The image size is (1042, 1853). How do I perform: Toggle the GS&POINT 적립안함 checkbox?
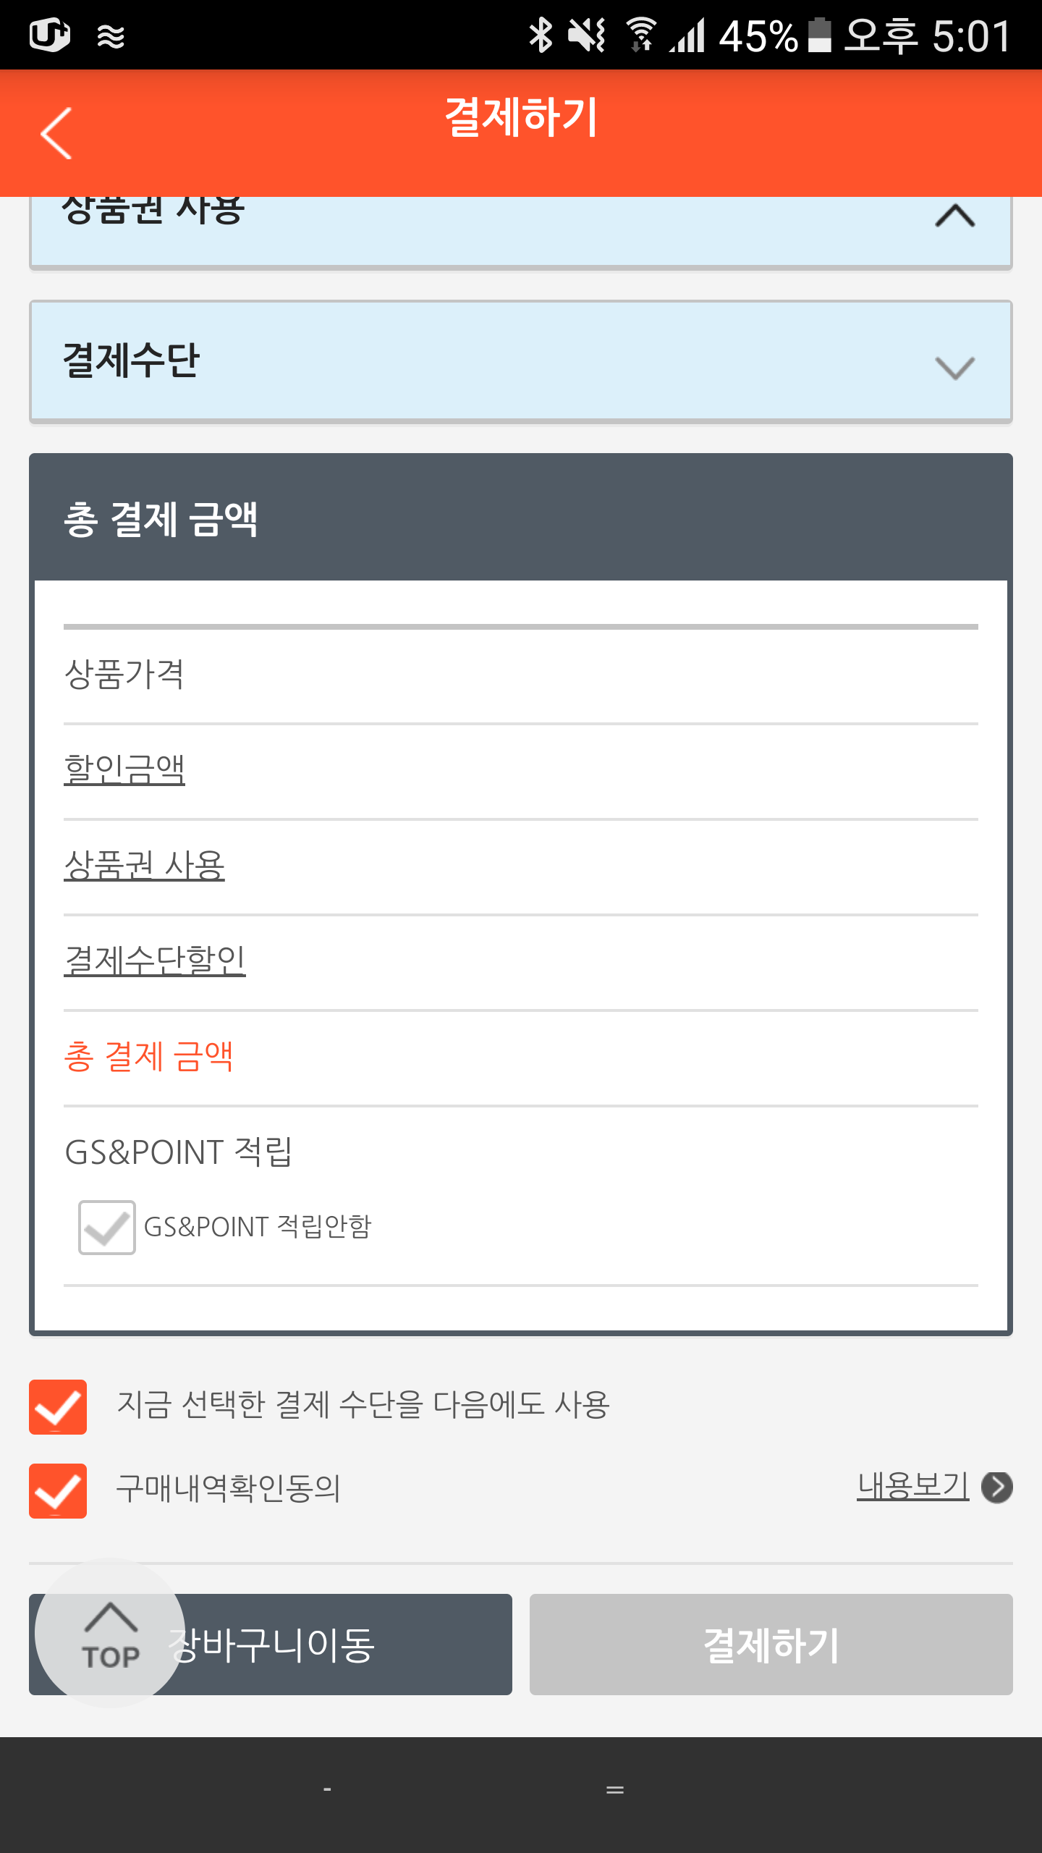(107, 1227)
